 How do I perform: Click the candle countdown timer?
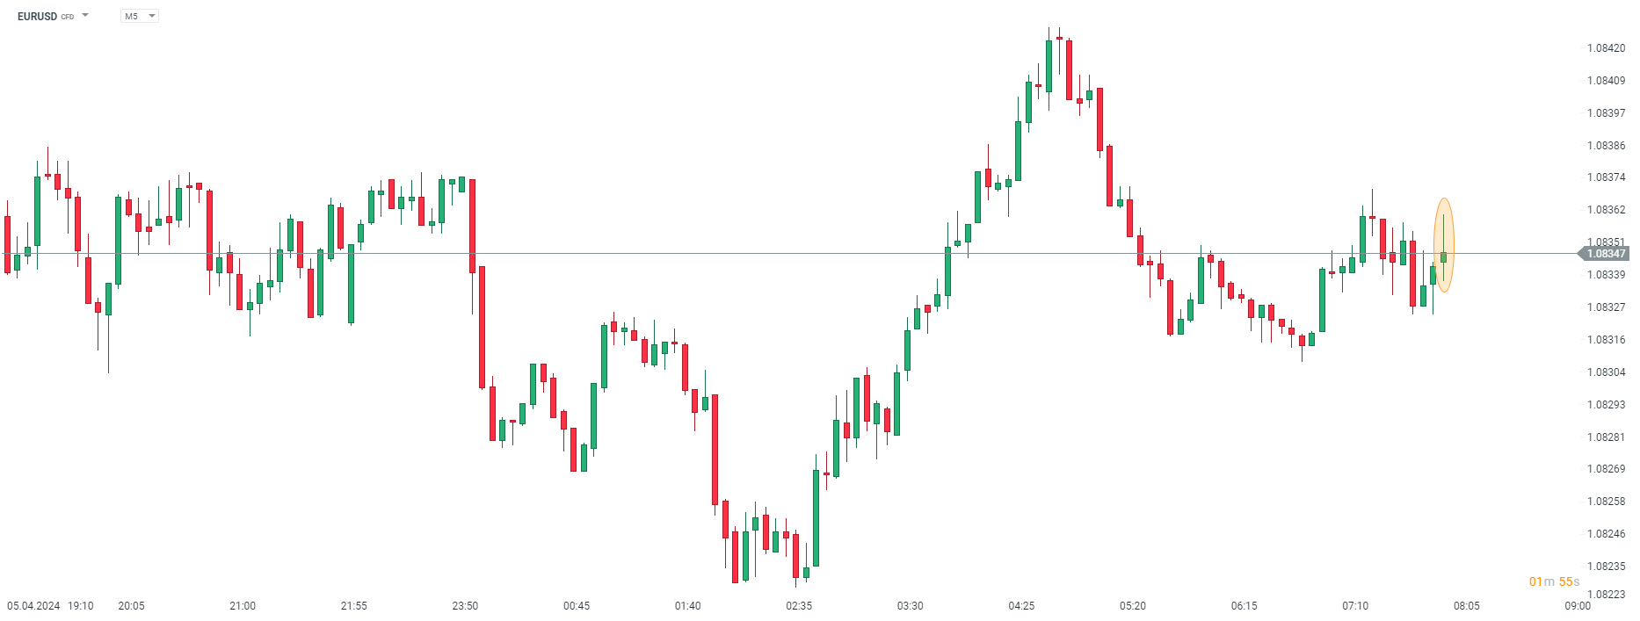coord(1554,581)
